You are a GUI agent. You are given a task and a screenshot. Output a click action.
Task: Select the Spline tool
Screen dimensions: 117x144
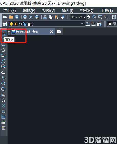[3, 78]
